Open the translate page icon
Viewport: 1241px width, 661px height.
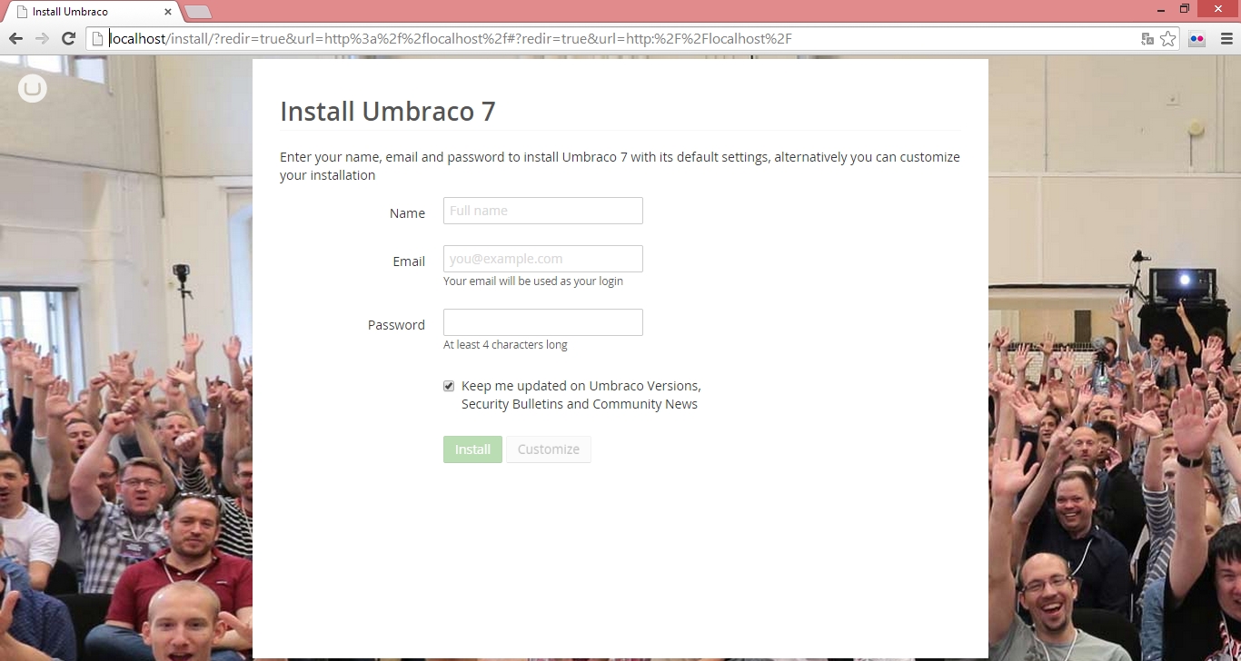pos(1147,39)
